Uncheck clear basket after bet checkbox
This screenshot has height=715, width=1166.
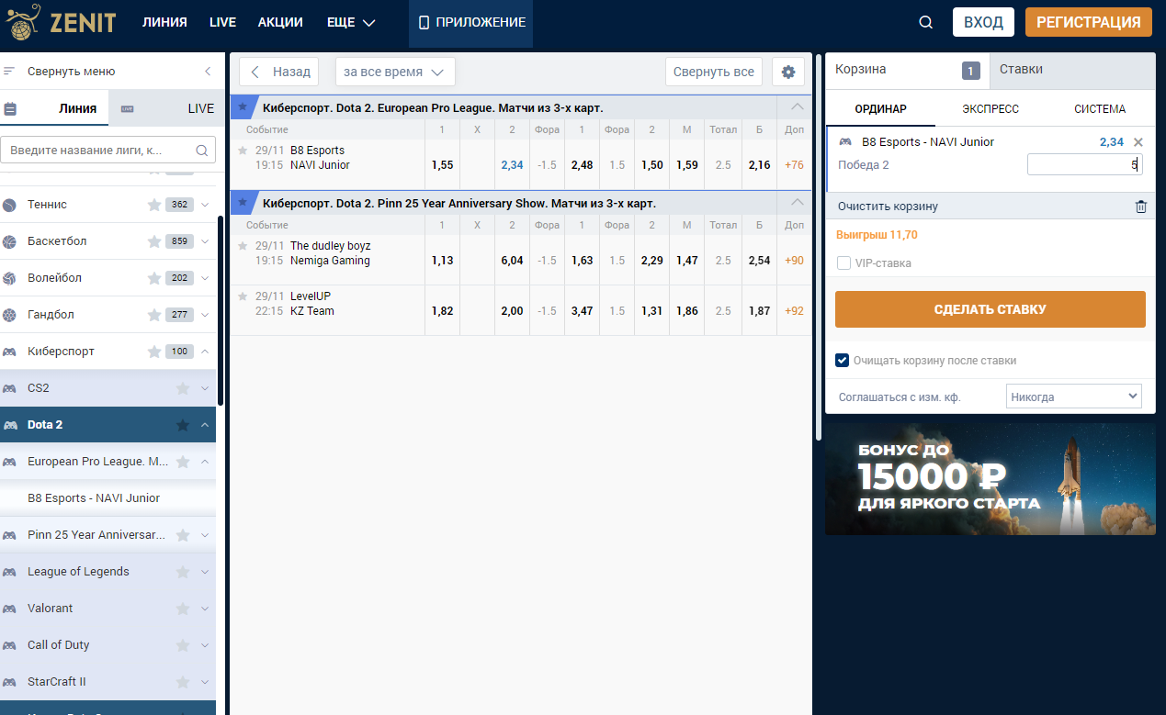click(x=842, y=361)
